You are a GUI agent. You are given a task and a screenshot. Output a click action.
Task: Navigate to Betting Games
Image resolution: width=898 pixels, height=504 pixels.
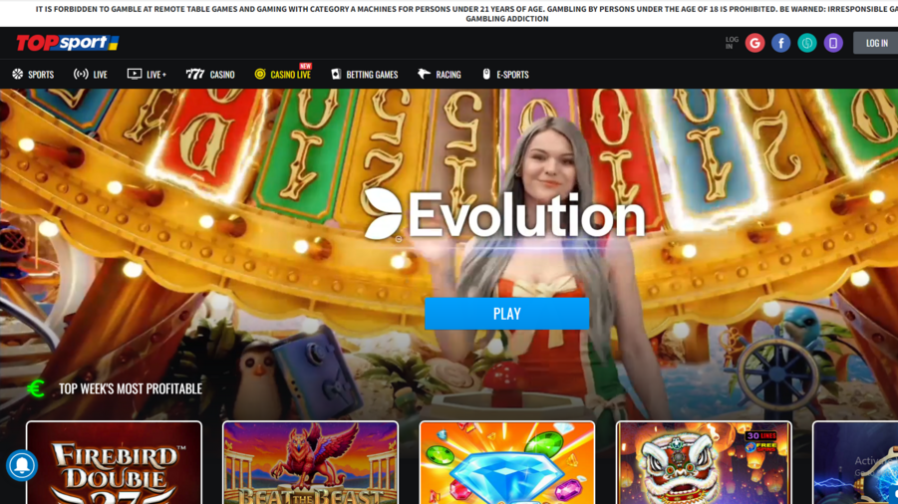point(364,75)
